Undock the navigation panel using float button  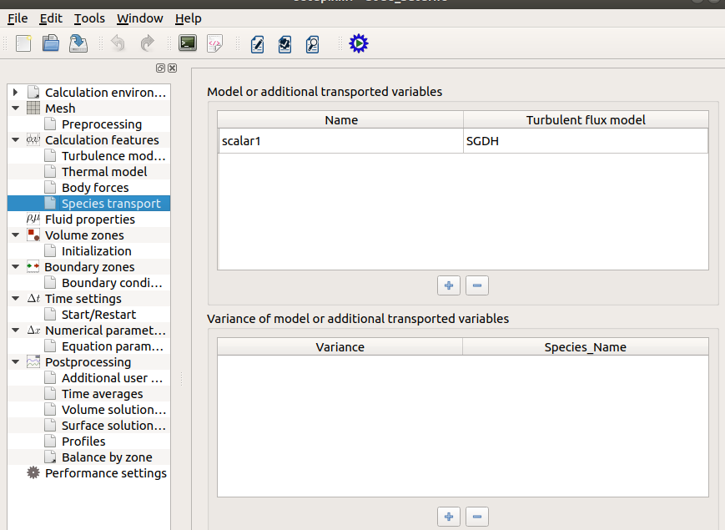160,68
